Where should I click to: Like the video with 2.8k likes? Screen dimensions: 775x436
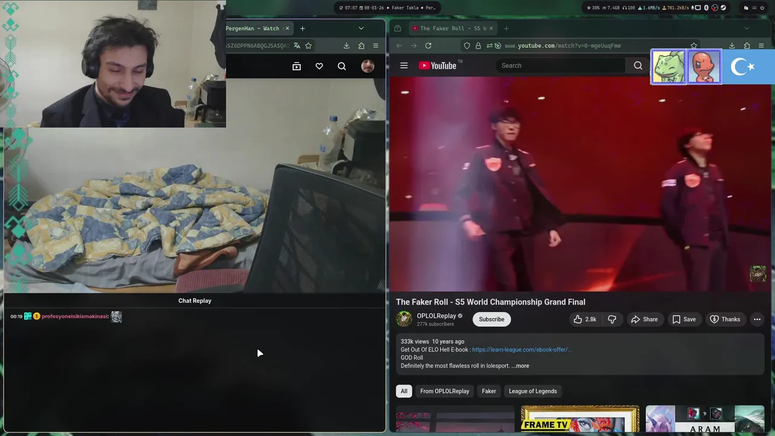point(584,319)
